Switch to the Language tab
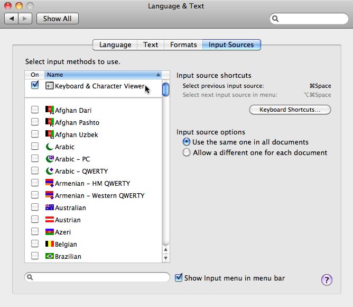Screen dimensions: 353x307 click(x=115, y=45)
